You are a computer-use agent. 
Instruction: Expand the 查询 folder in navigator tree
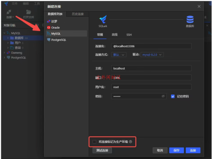8,48
